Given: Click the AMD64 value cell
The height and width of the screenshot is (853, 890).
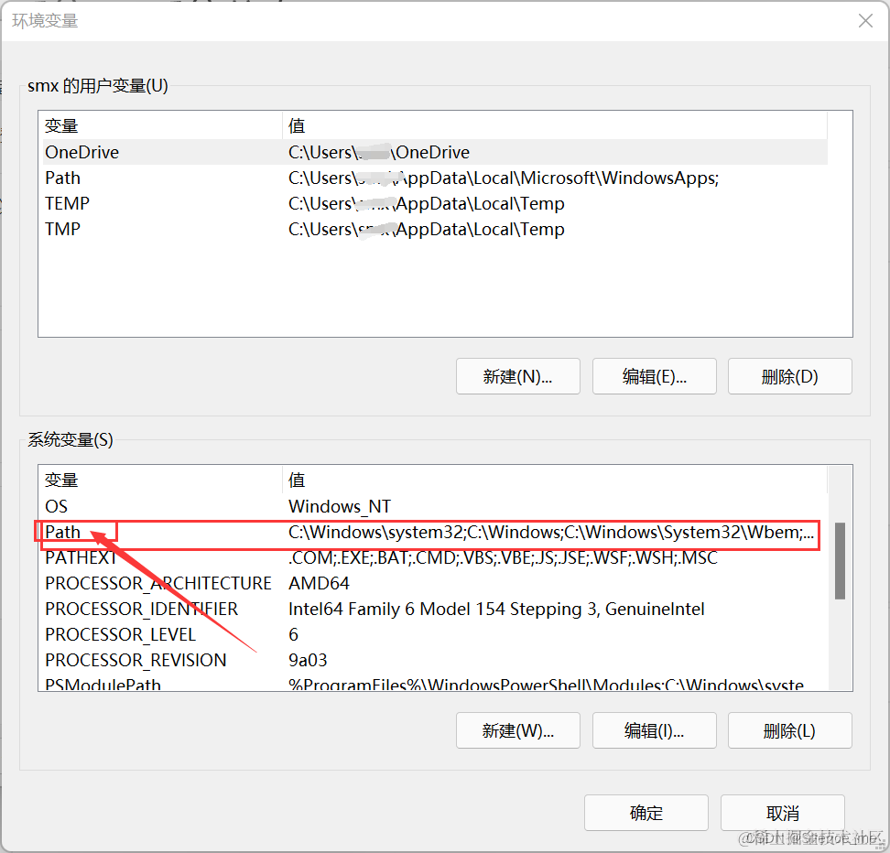Looking at the screenshot, I should pos(319,583).
